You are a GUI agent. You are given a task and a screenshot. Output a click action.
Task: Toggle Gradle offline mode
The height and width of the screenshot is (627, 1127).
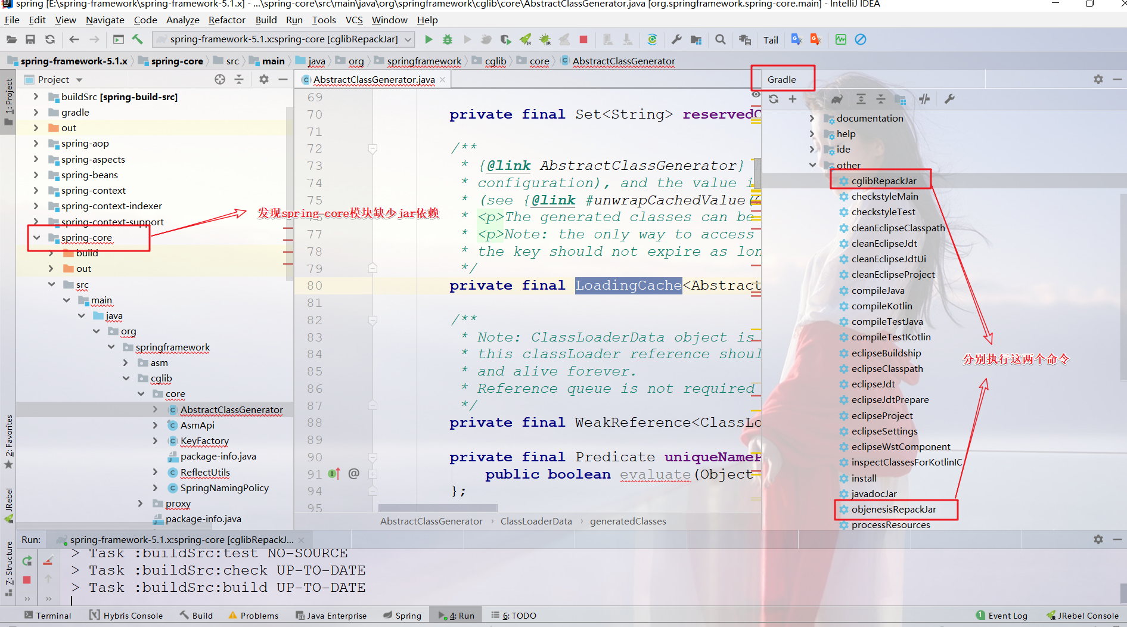pos(924,99)
